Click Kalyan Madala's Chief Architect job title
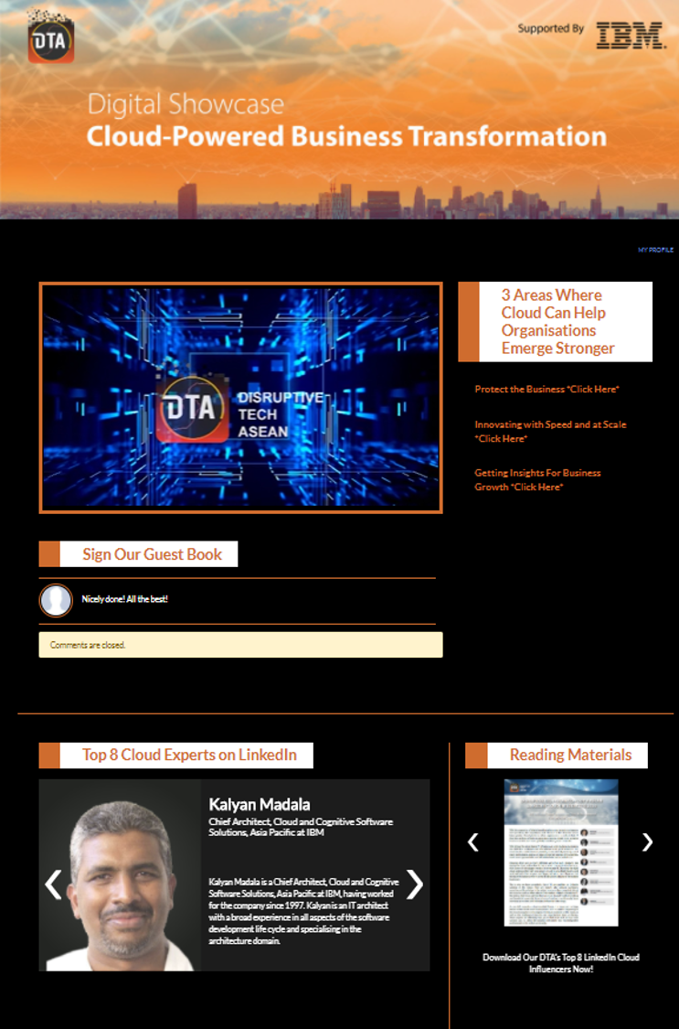Viewport: 679px width, 1029px height. coord(301,827)
